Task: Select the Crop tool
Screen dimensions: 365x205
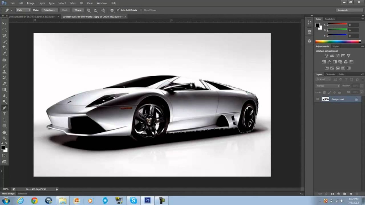Action: pyautogui.click(x=4, y=47)
